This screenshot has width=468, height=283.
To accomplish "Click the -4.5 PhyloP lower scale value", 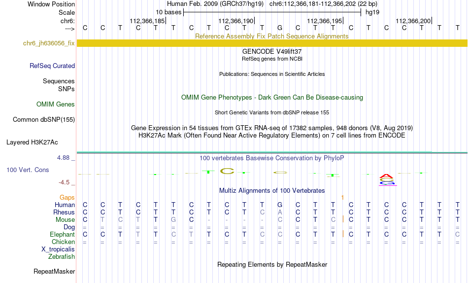I will click(x=64, y=182).
